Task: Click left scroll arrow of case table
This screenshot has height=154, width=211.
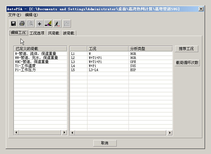Action: pyautogui.click(x=73, y=133)
